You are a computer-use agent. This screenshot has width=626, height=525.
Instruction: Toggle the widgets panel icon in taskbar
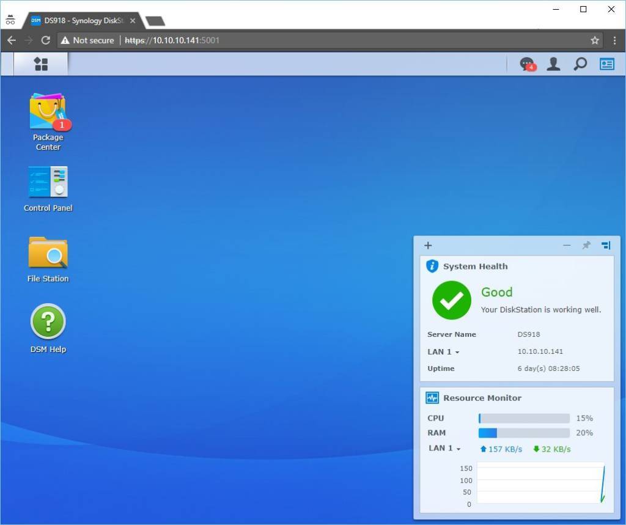607,64
